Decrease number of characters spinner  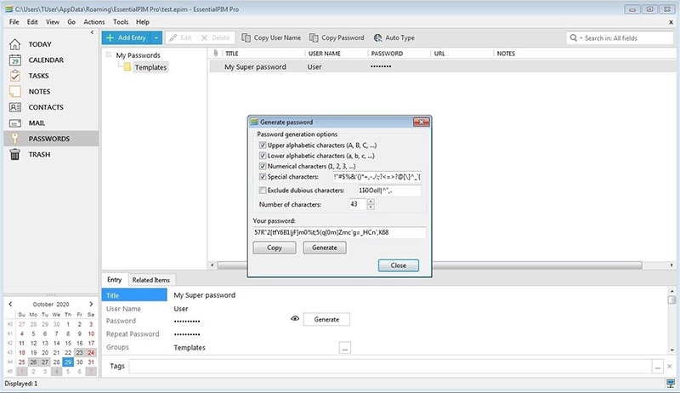pos(371,207)
